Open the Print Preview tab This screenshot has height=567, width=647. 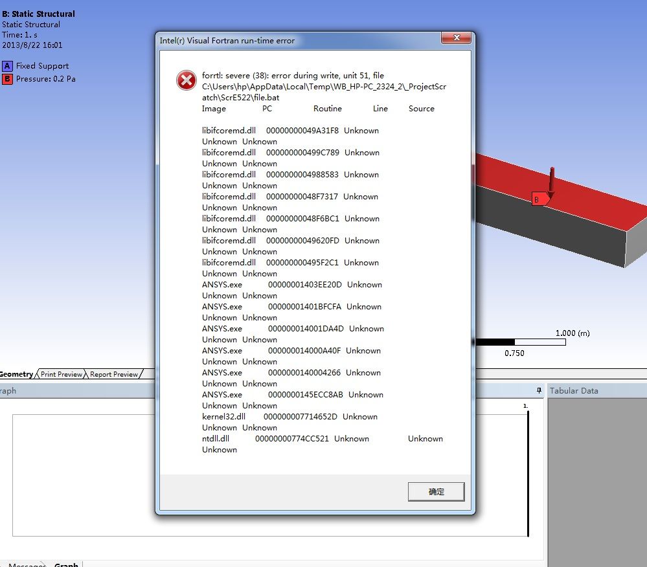(x=62, y=374)
